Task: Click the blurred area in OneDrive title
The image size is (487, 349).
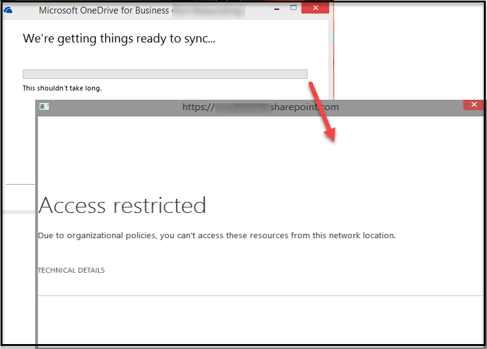Action: click(210, 10)
